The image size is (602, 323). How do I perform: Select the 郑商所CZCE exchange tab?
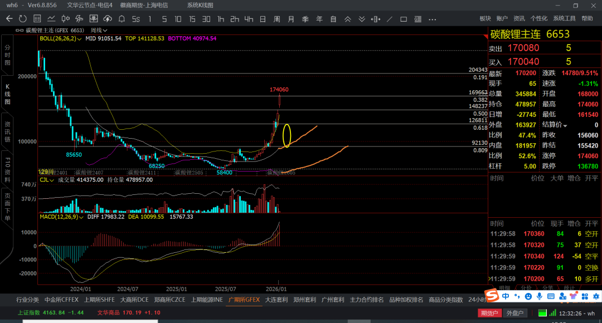[169, 300]
